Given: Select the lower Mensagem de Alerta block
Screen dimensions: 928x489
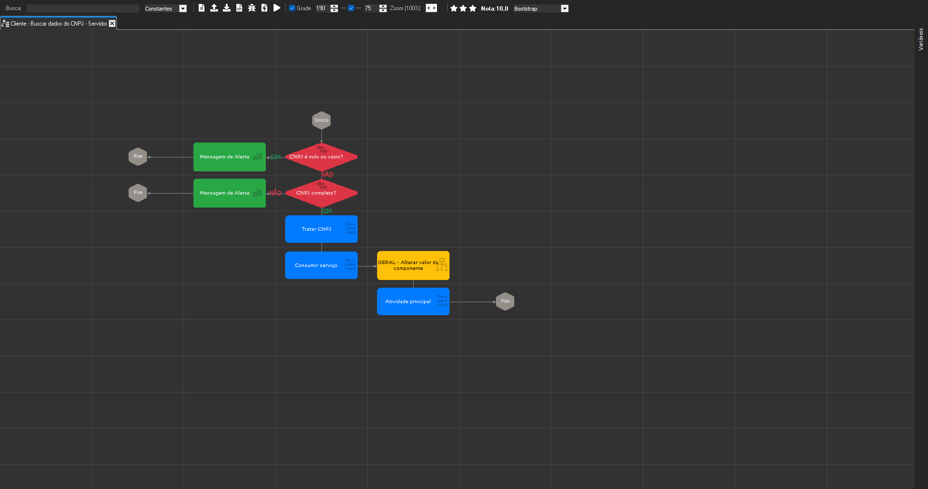Looking at the screenshot, I should point(230,193).
